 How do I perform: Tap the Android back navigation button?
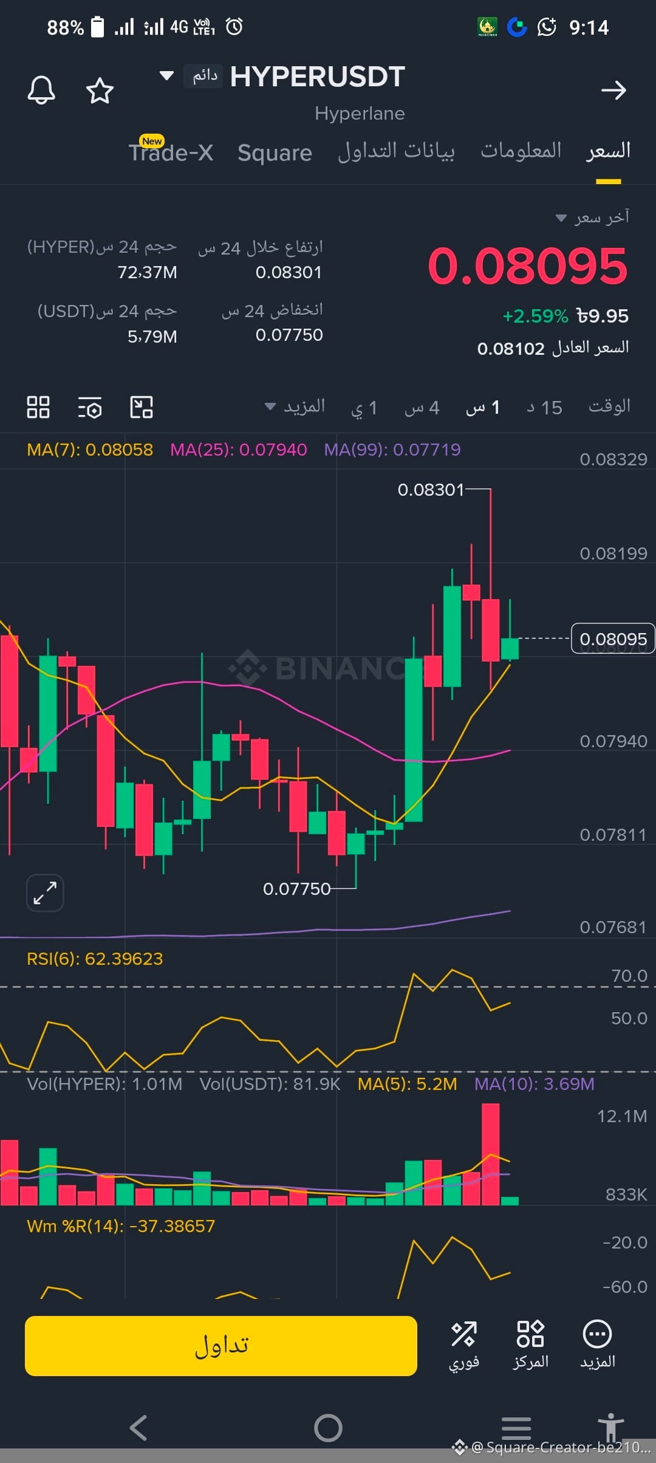pos(138,1428)
